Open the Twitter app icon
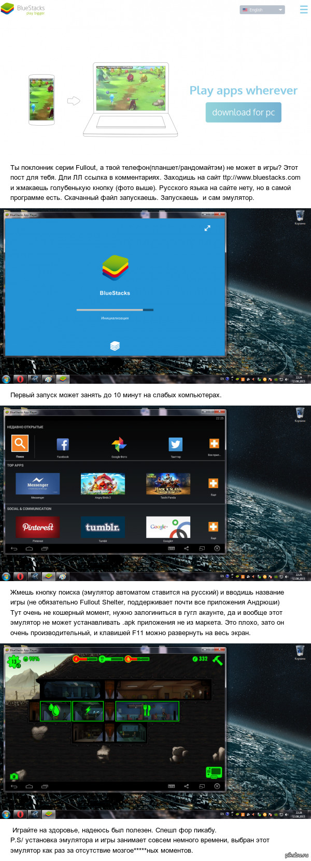The image size is (311, 861). (x=176, y=444)
